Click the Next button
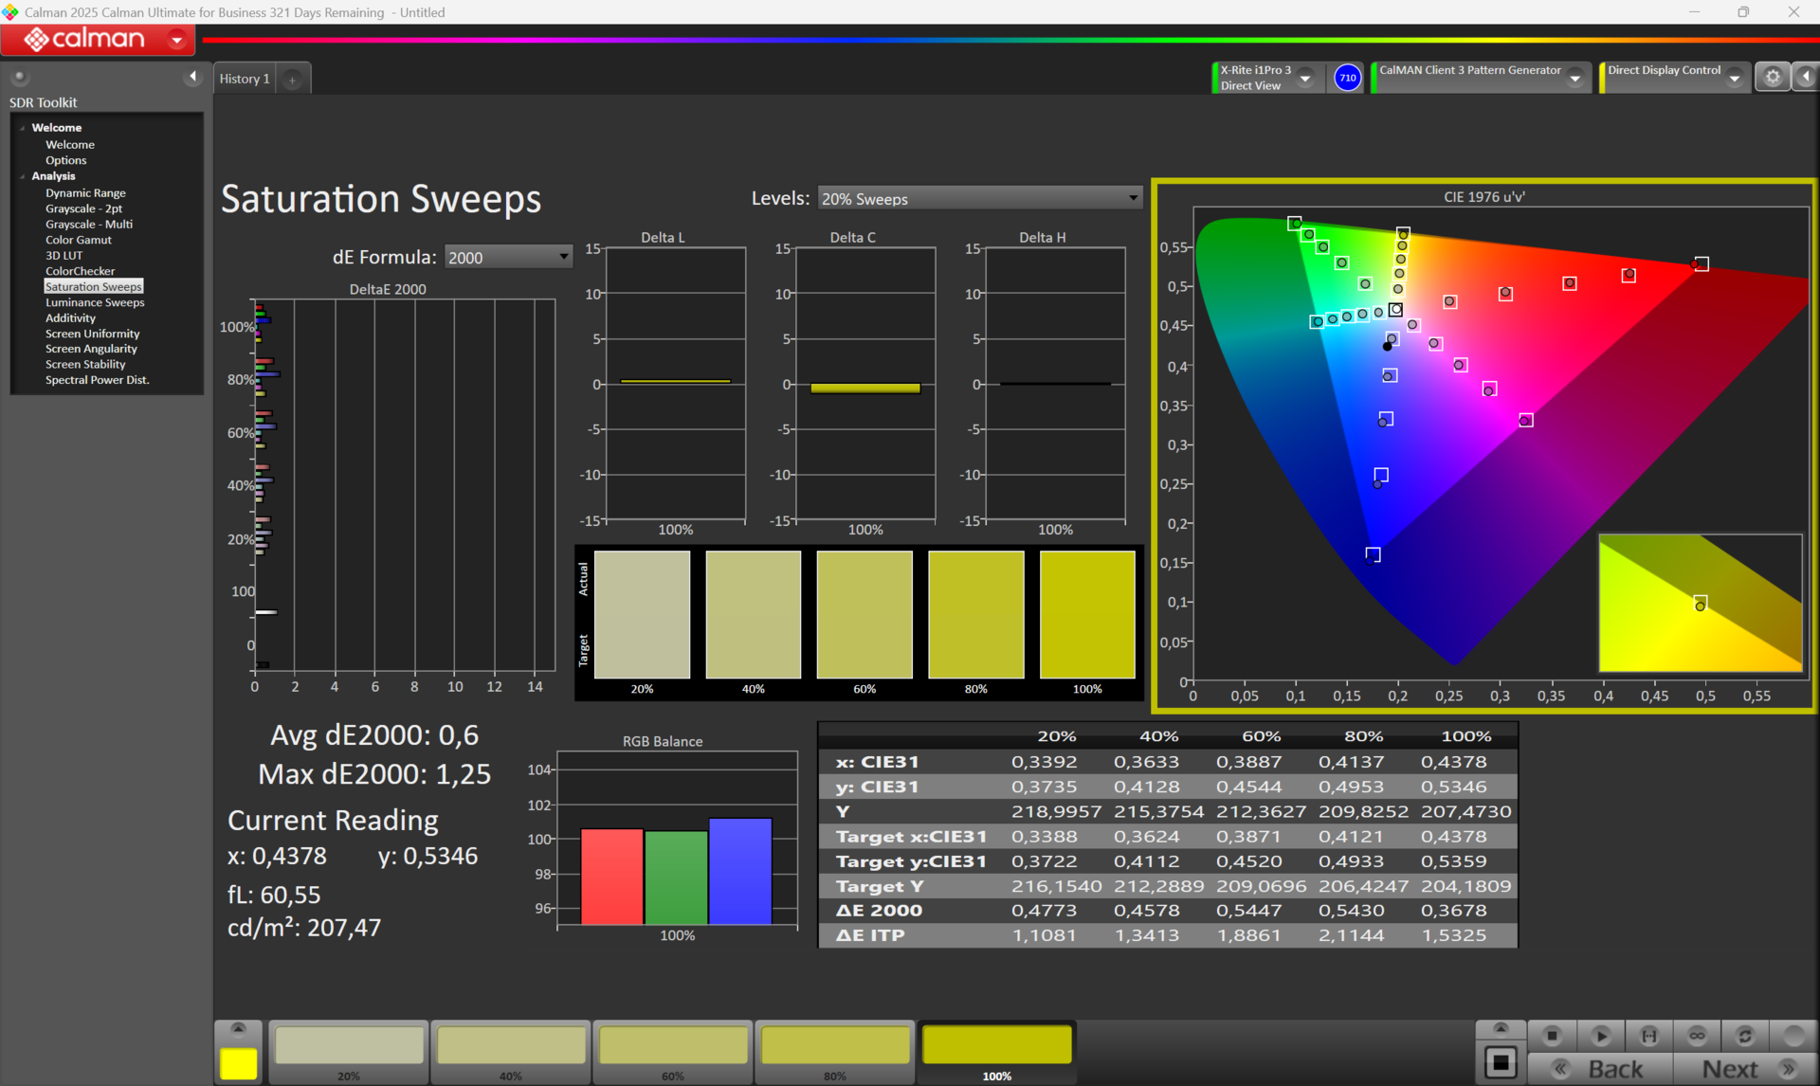 [1730, 1069]
